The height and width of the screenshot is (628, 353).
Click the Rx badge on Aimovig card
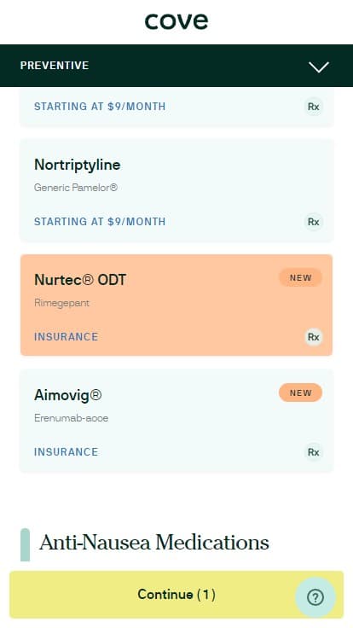pyautogui.click(x=314, y=452)
